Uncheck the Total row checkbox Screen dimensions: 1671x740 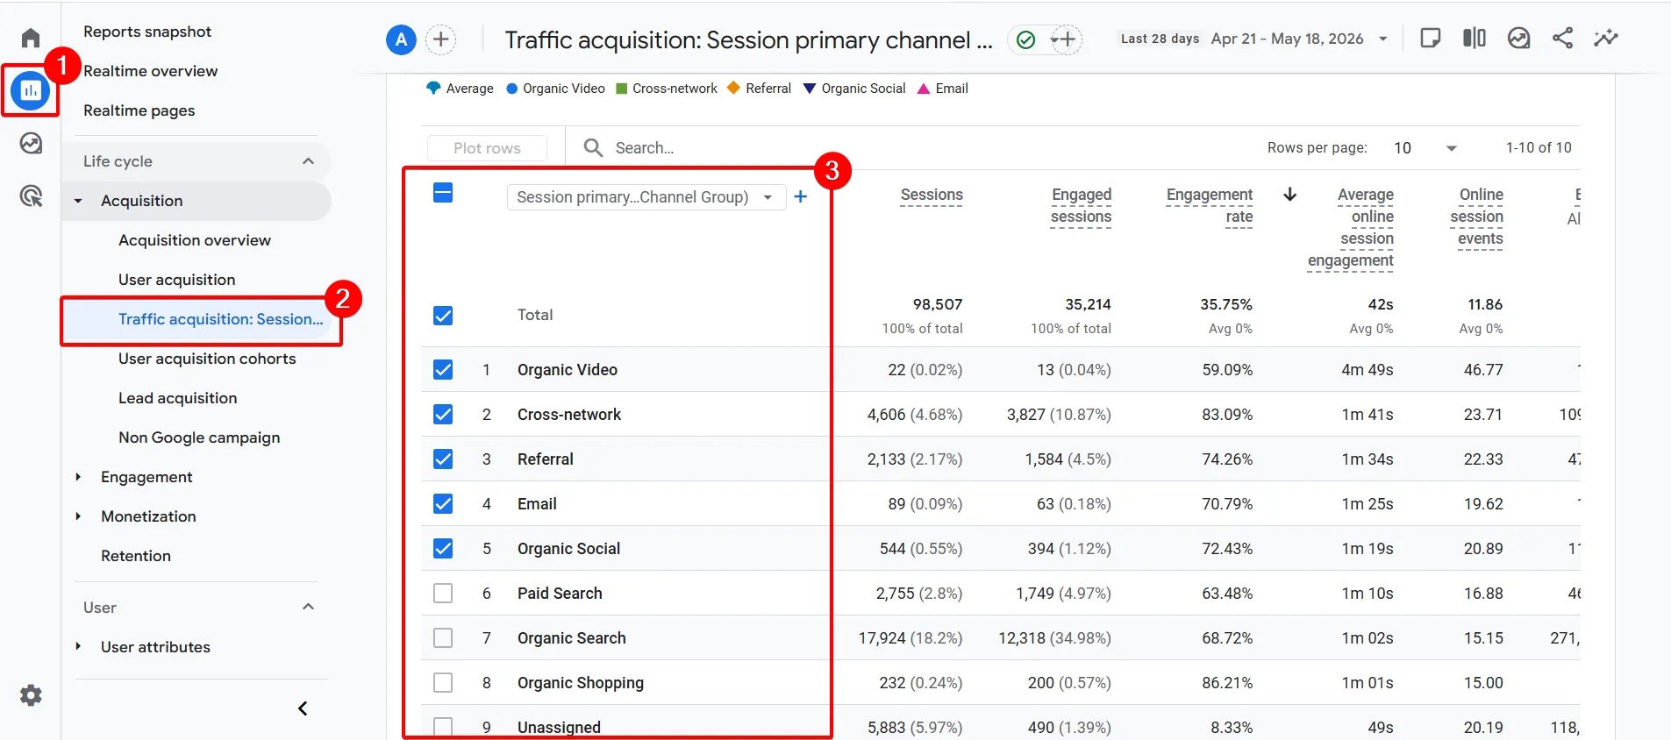(443, 316)
